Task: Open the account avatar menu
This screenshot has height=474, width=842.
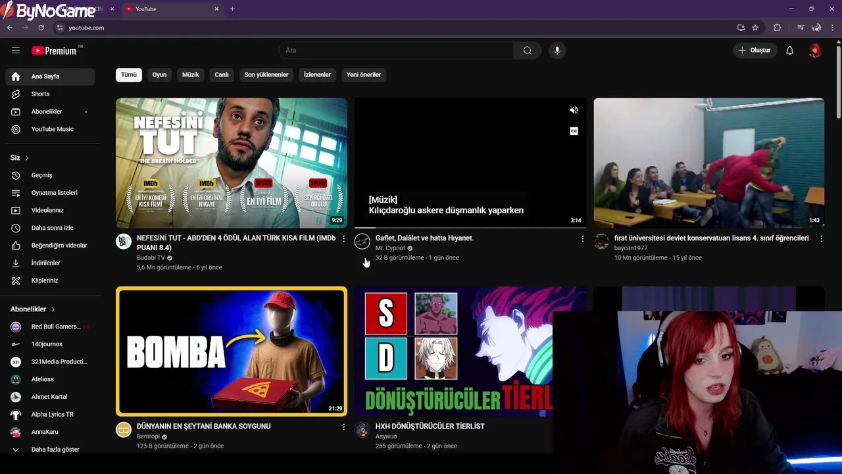Action: tap(815, 50)
